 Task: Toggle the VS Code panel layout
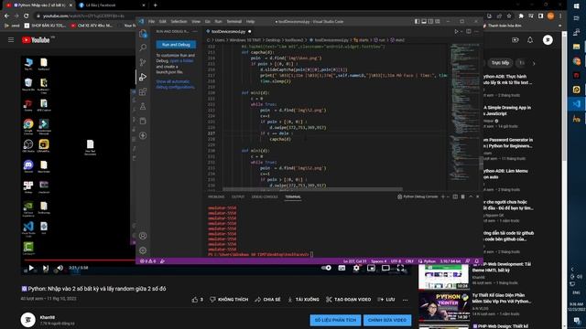click(424, 22)
